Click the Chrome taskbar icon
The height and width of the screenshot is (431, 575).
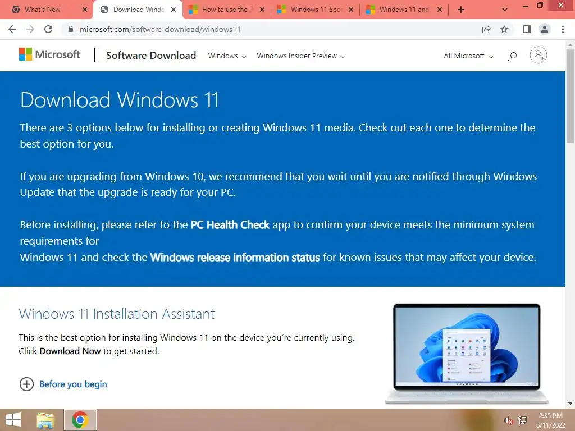pos(80,420)
